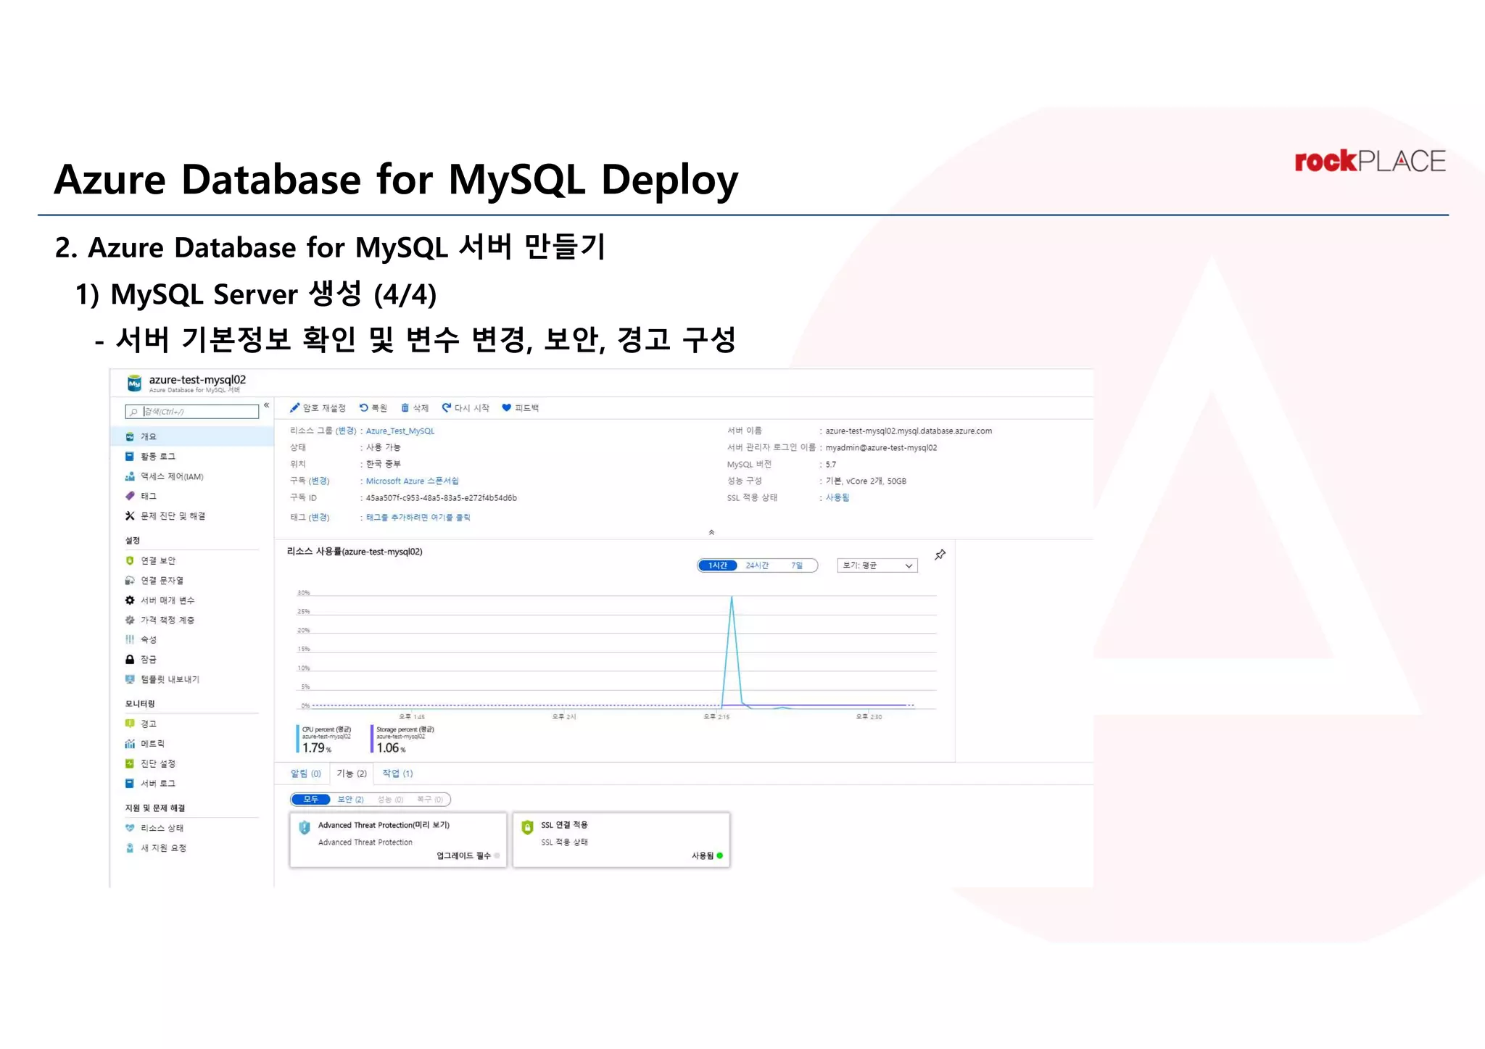1485x1049 pixels.
Task: Click server name azure-test-mysql02.mysql.database.azure.com
Action: click(909, 431)
